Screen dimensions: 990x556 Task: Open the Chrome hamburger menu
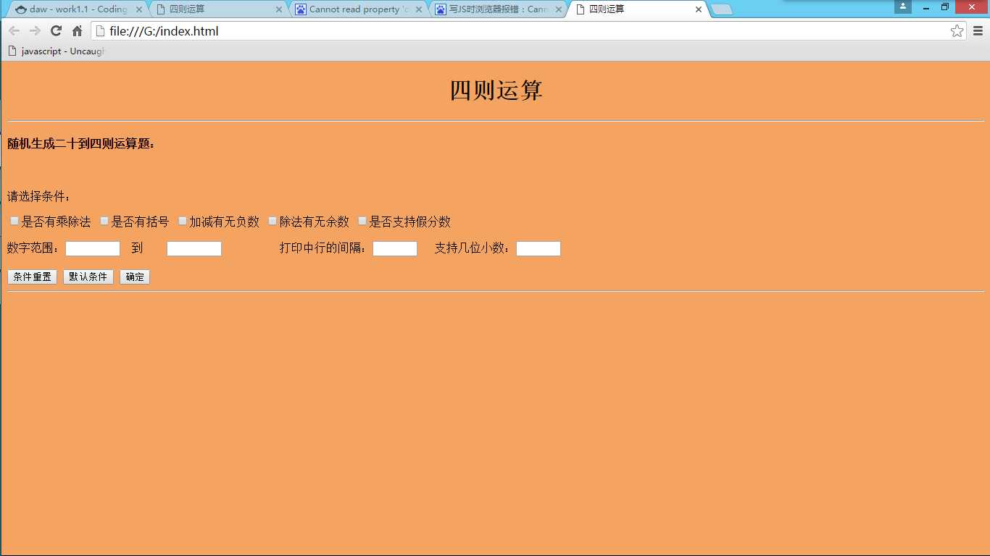tap(978, 31)
